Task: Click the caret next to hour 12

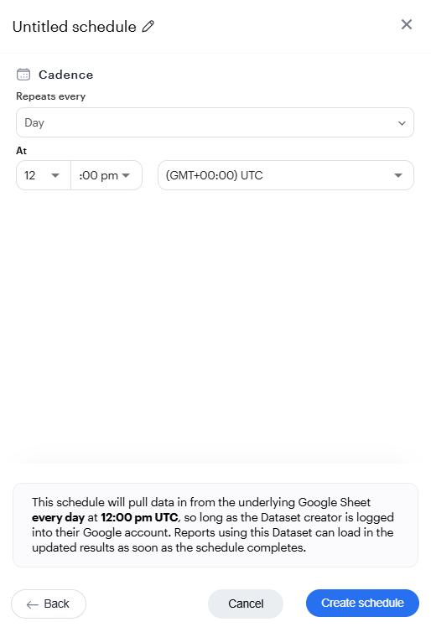Action: (x=55, y=175)
